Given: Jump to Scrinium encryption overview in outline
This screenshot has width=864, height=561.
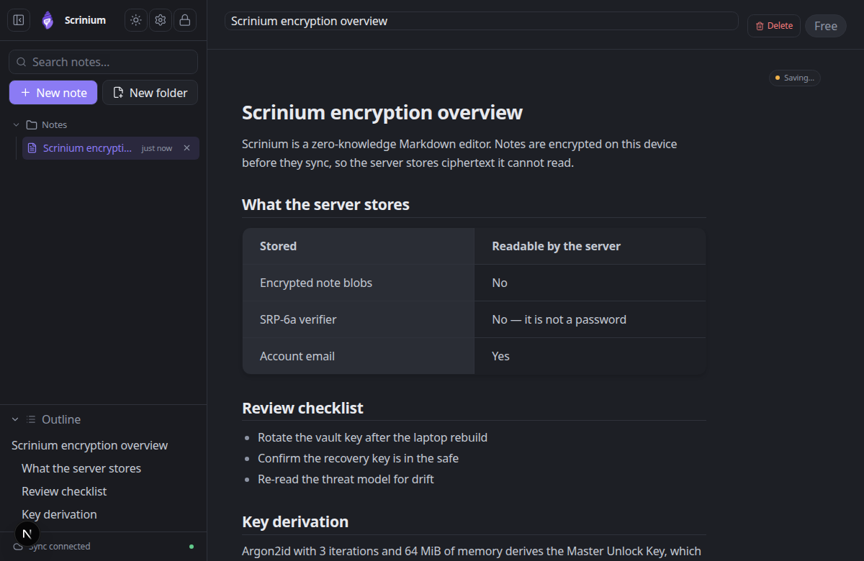Looking at the screenshot, I should click(x=89, y=445).
